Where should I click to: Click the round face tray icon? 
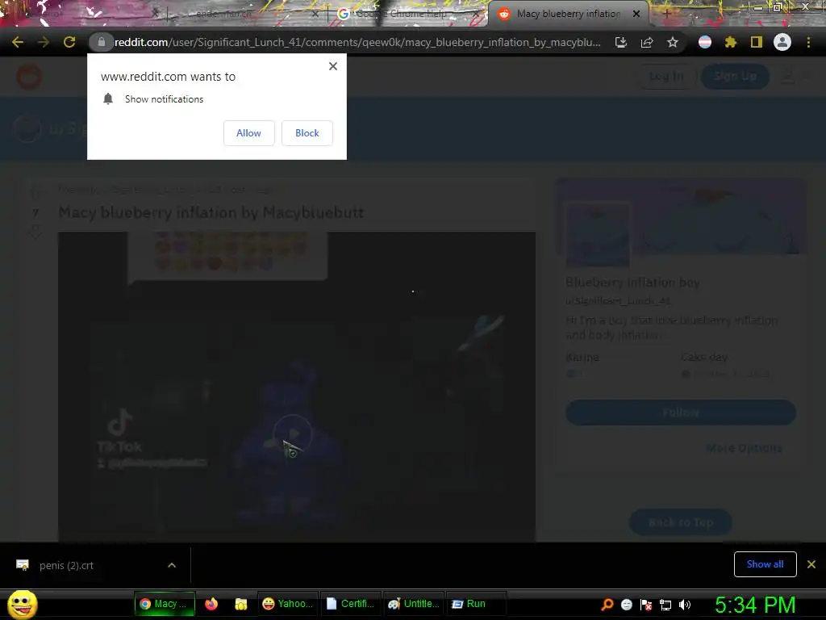coord(626,605)
